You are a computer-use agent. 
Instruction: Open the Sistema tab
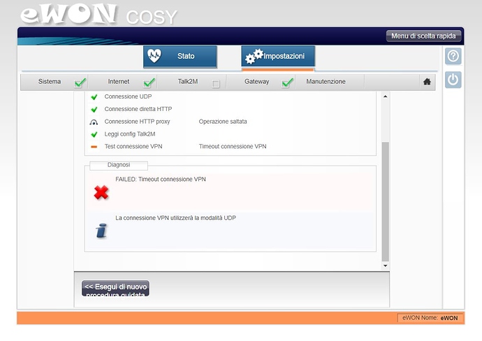[50, 82]
